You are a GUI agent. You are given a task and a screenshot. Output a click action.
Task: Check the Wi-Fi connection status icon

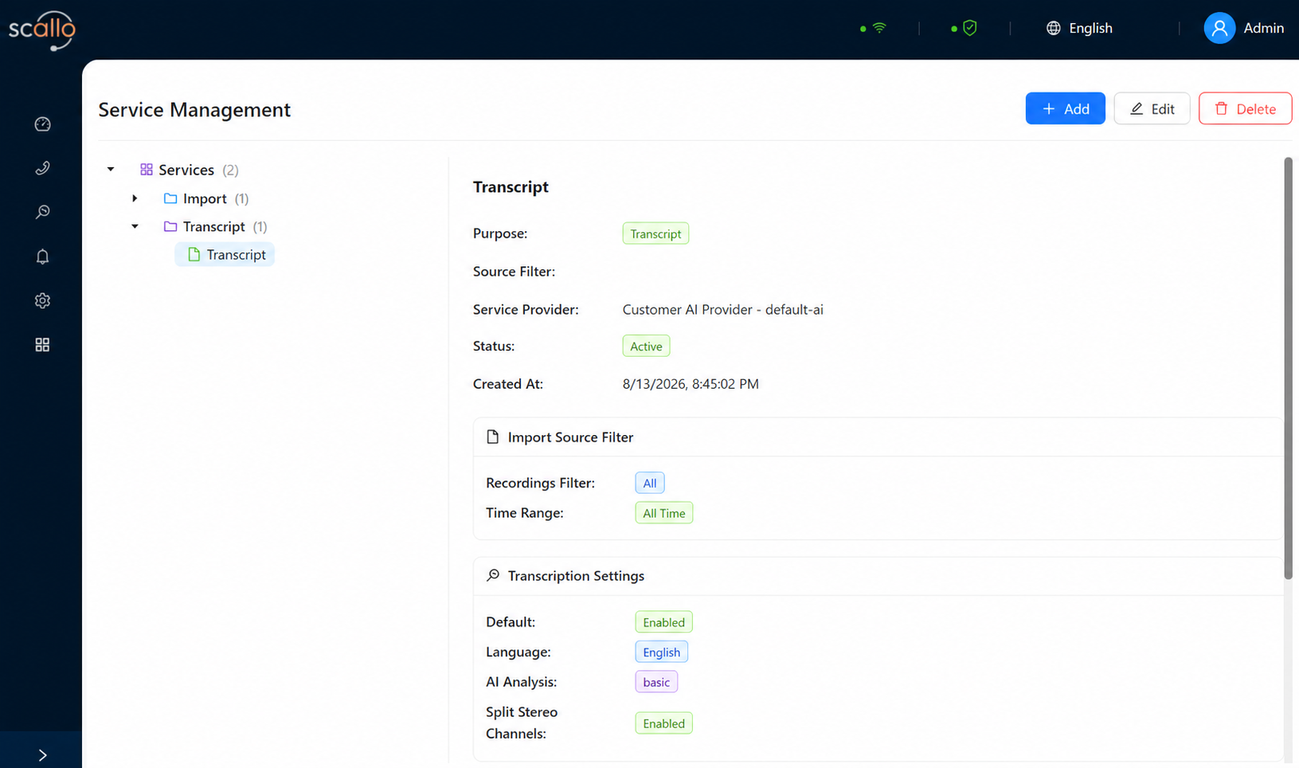click(879, 28)
